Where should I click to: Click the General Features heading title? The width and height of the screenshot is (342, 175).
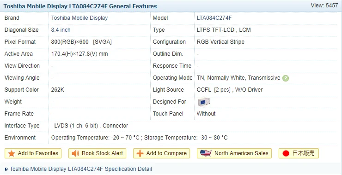(80, 6)
